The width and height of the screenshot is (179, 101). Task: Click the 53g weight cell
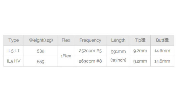(41, 51)
